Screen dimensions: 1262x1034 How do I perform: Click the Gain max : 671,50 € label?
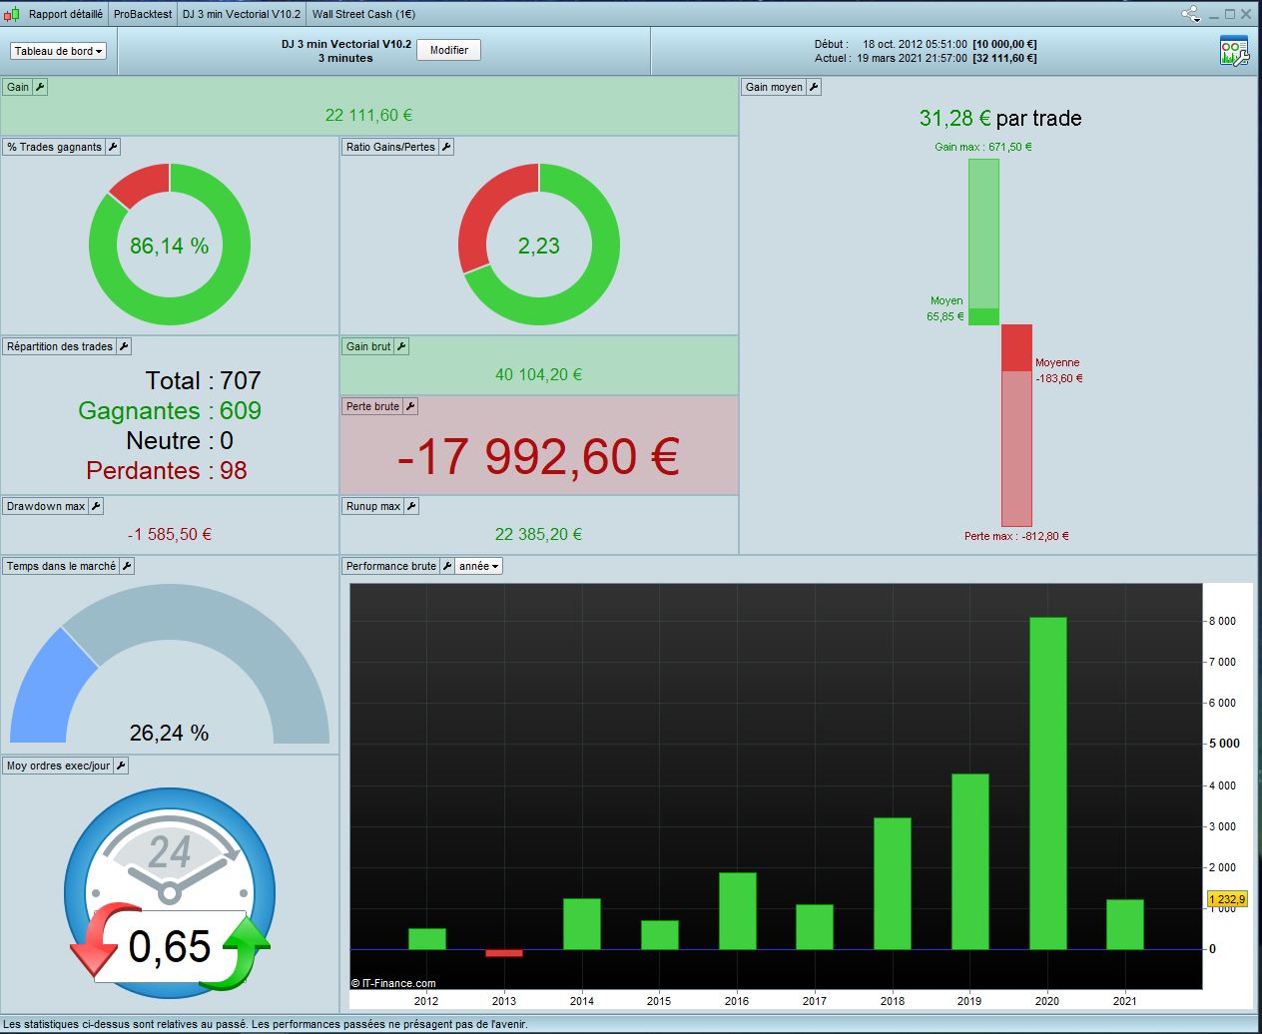983,147
